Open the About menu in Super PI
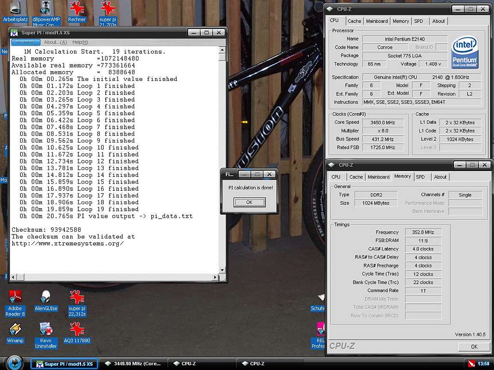The width and height of the screenshot is (494, 370). (x=55, y=42)
